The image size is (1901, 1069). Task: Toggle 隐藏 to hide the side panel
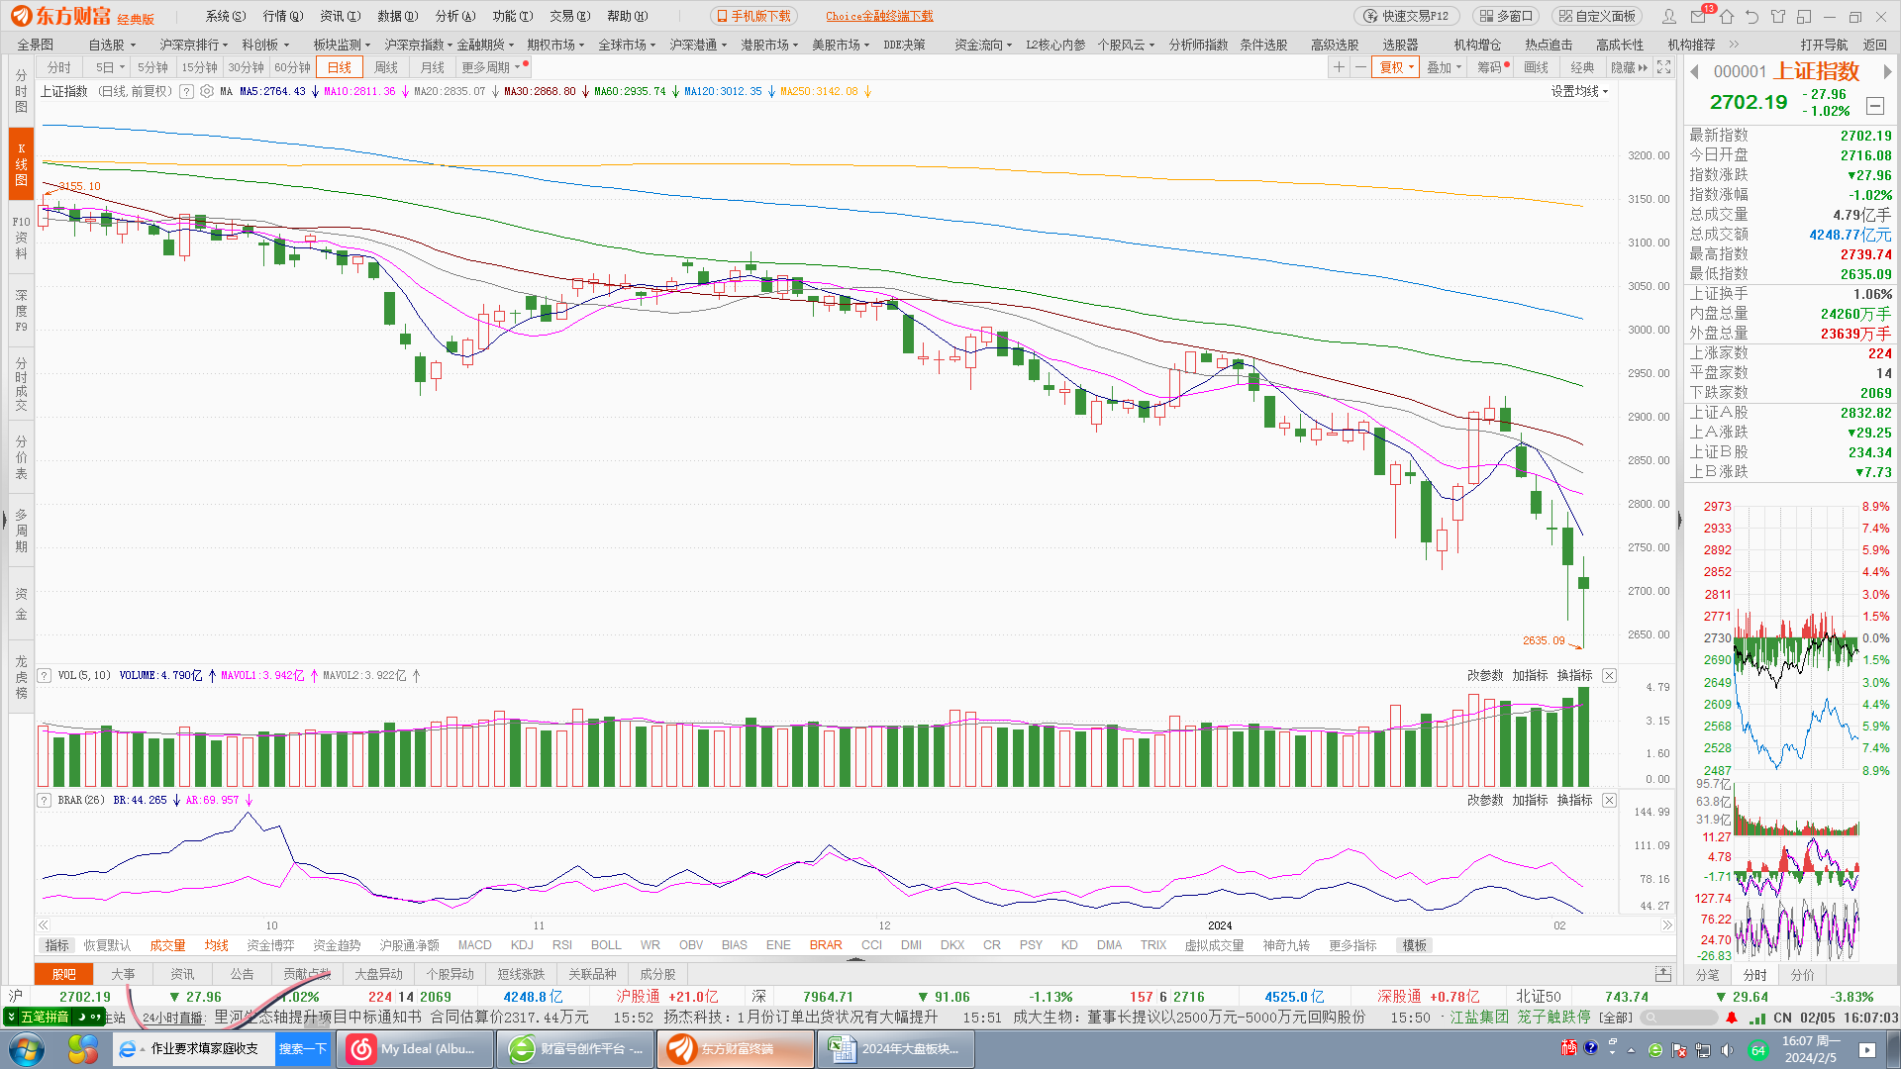pyautogui.click(x=1629, y=67)
